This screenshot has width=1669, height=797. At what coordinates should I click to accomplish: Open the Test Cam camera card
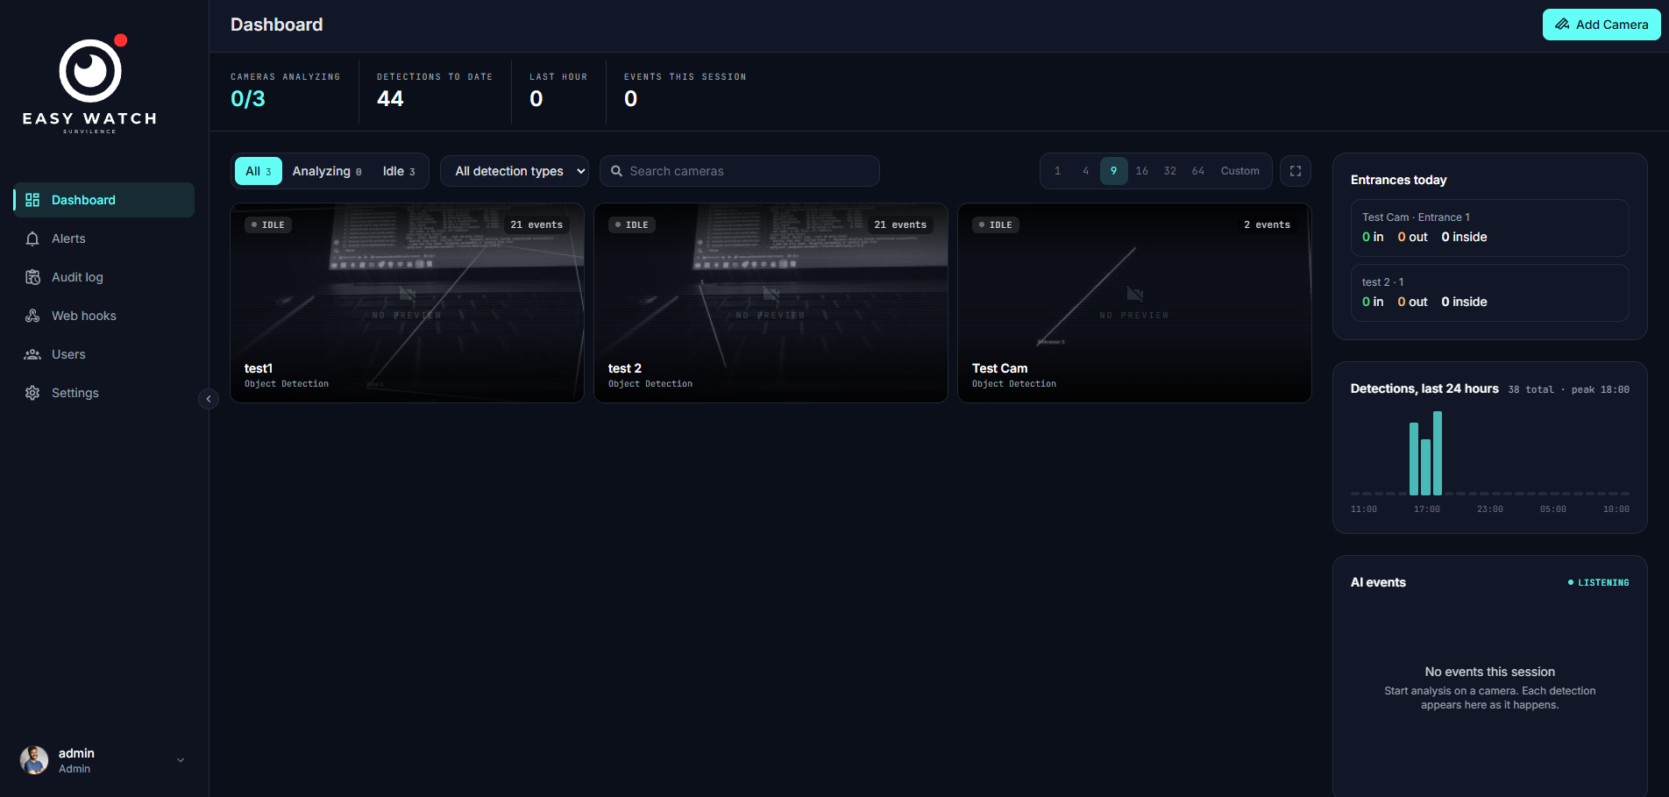(x=1134, y=303)
